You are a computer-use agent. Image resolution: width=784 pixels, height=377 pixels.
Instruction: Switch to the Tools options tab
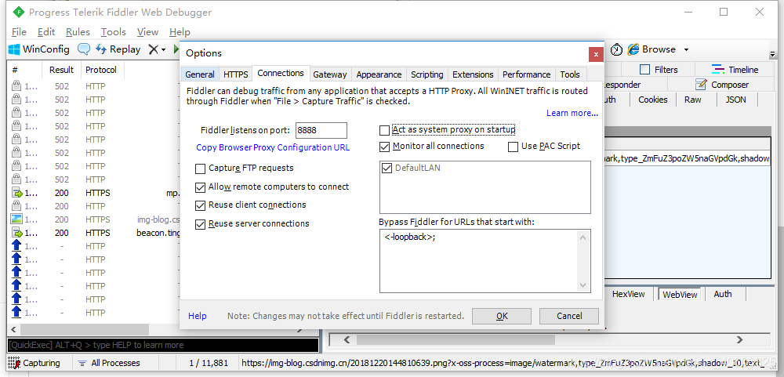point(570,74)
